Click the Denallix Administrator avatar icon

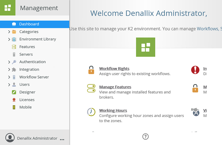10,138
